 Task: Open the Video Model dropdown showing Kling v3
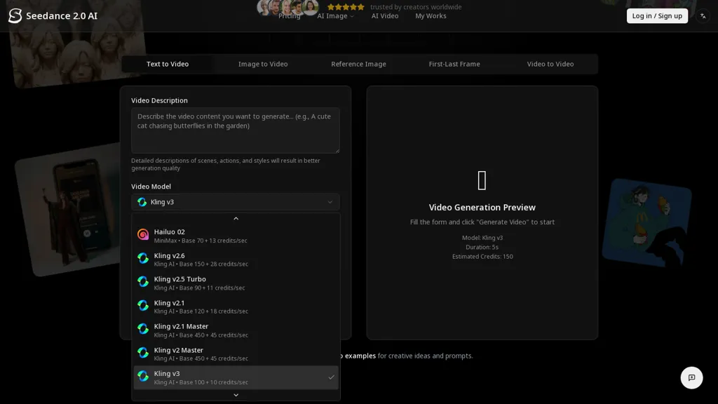point(236,202)
